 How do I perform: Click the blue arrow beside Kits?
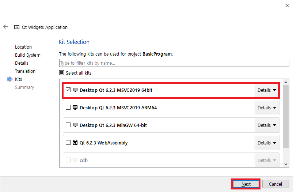(x=10, y=79)
